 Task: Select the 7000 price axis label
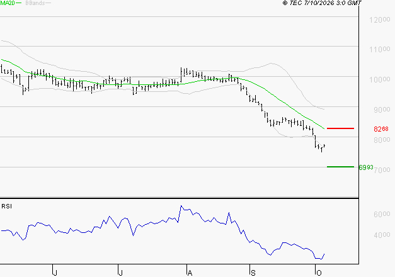tap(382, 170)
